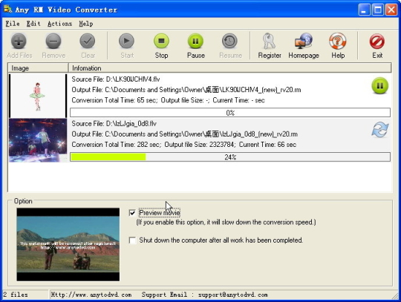Click Source File D:\LK90IJCHIV4.flv text
Viewport: 401px width, 302px height.
click(x=116, y=79)
